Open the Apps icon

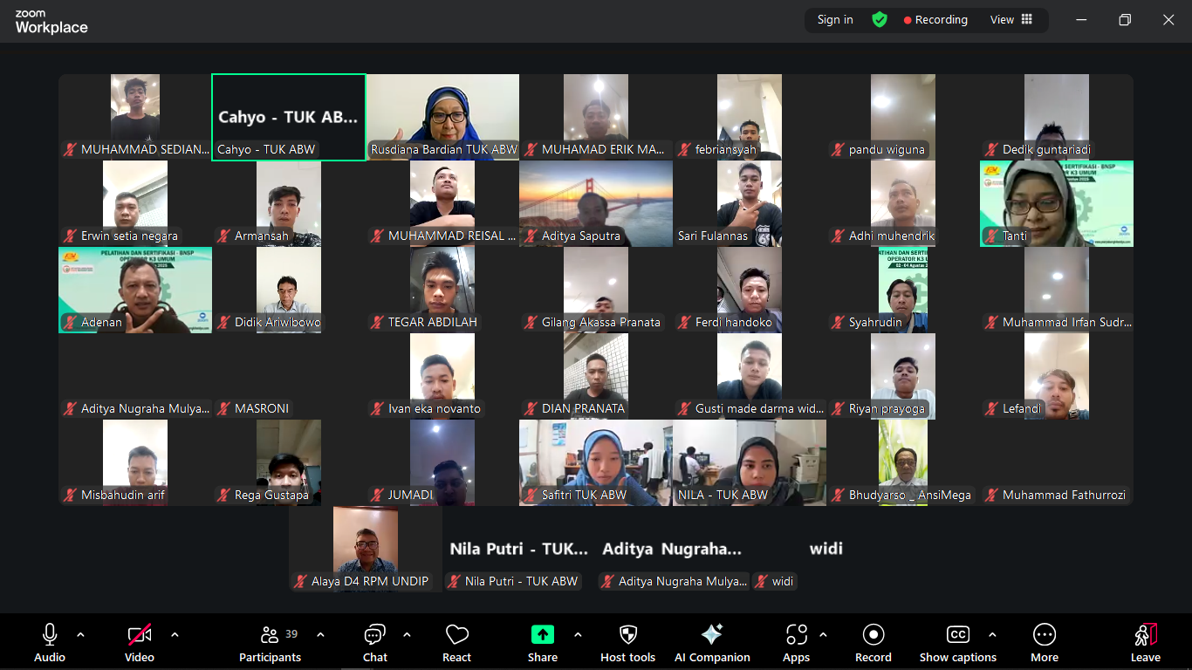pos(796,635)
